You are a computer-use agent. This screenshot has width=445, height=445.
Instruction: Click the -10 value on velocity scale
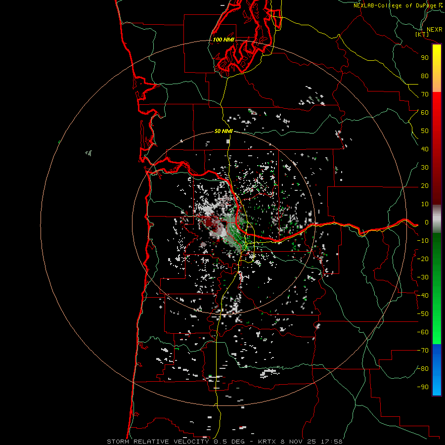(423, 241)
